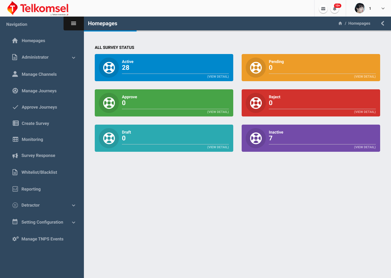Switch to the Homepages tab
This screenshot has width=391, height=278.
(103, 23)
